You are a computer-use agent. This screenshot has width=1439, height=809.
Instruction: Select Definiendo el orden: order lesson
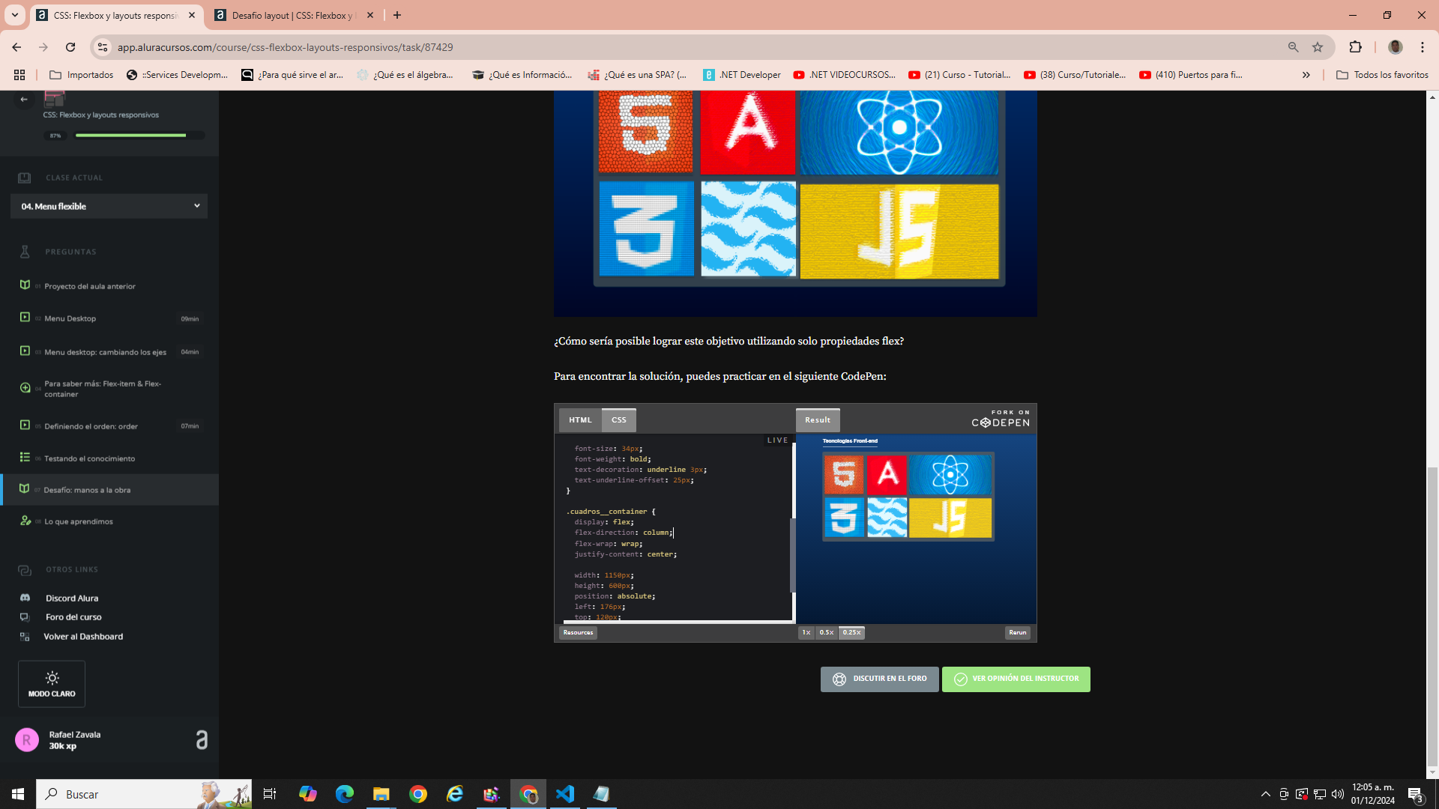pos(91,425)
